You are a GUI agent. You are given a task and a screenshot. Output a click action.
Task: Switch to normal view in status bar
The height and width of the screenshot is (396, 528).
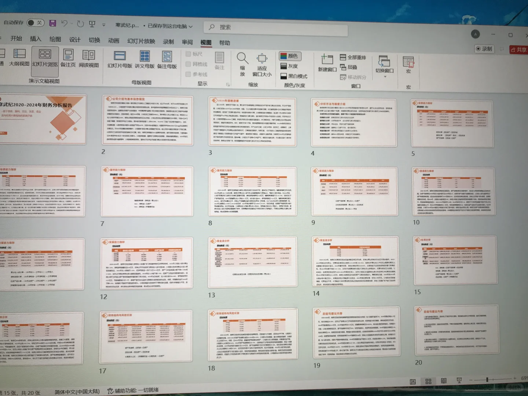(412, 382)
